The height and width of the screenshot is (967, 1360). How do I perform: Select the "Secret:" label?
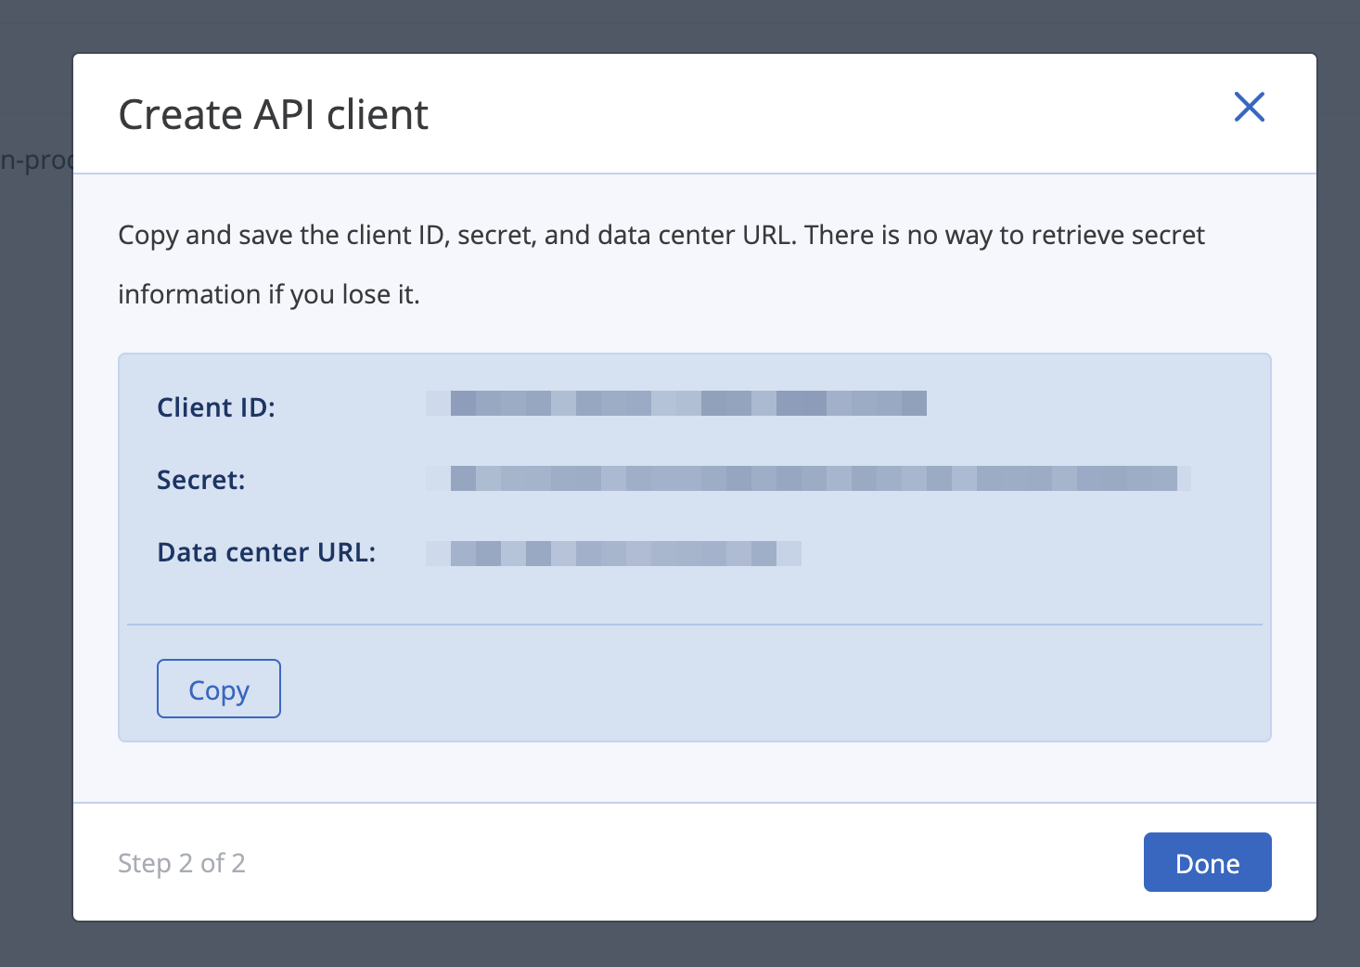coord(201,480)
